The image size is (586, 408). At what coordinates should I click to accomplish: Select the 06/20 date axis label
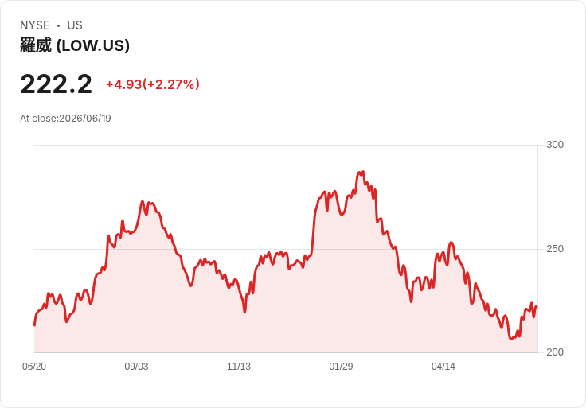point(34,367)
